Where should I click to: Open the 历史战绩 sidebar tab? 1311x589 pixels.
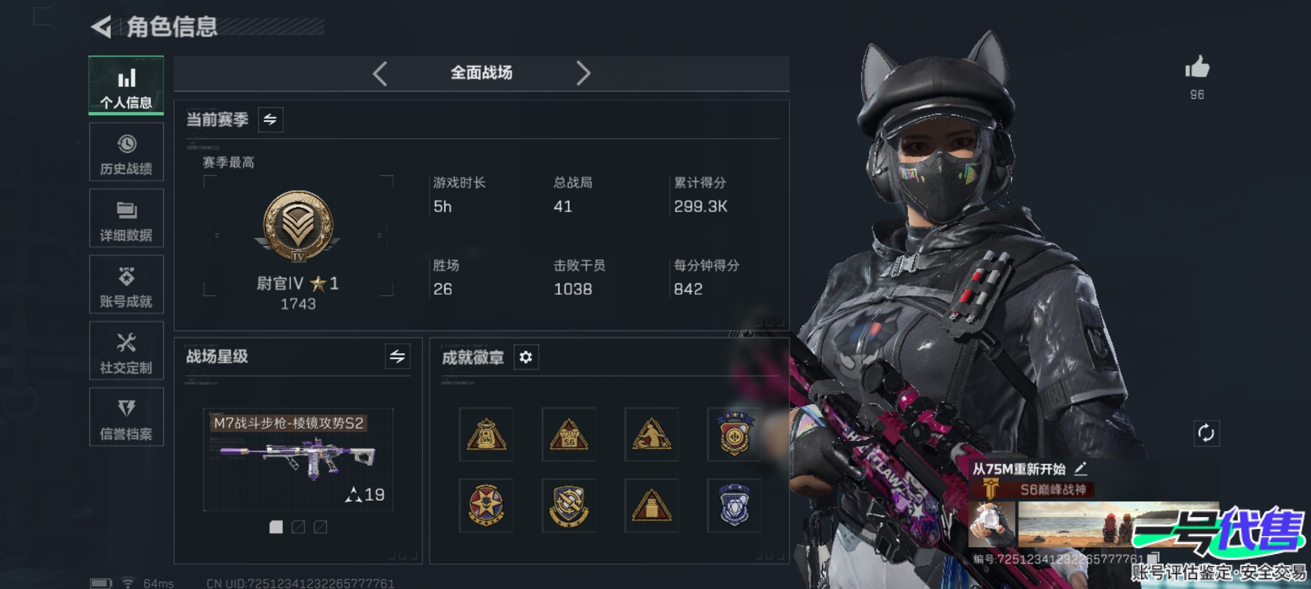(x=126, y=152)
